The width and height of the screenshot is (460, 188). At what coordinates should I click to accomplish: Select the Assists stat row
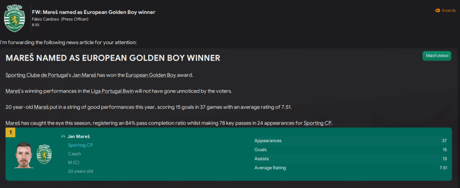[x=350, y=158]
